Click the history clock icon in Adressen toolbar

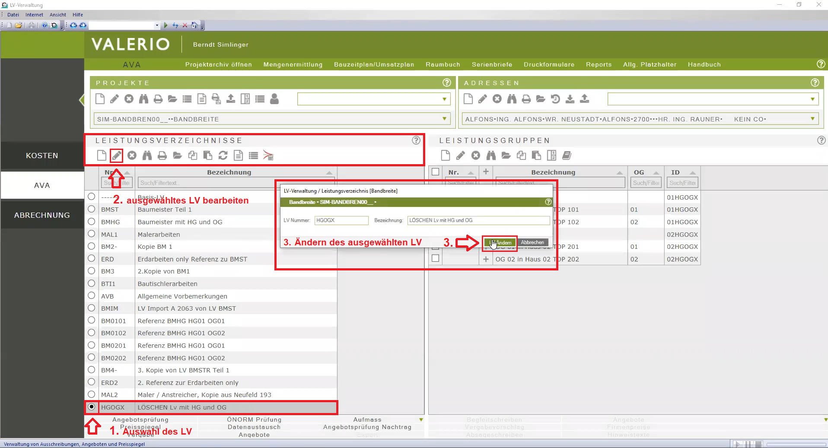pyautogui.click(x=555, y=99)
